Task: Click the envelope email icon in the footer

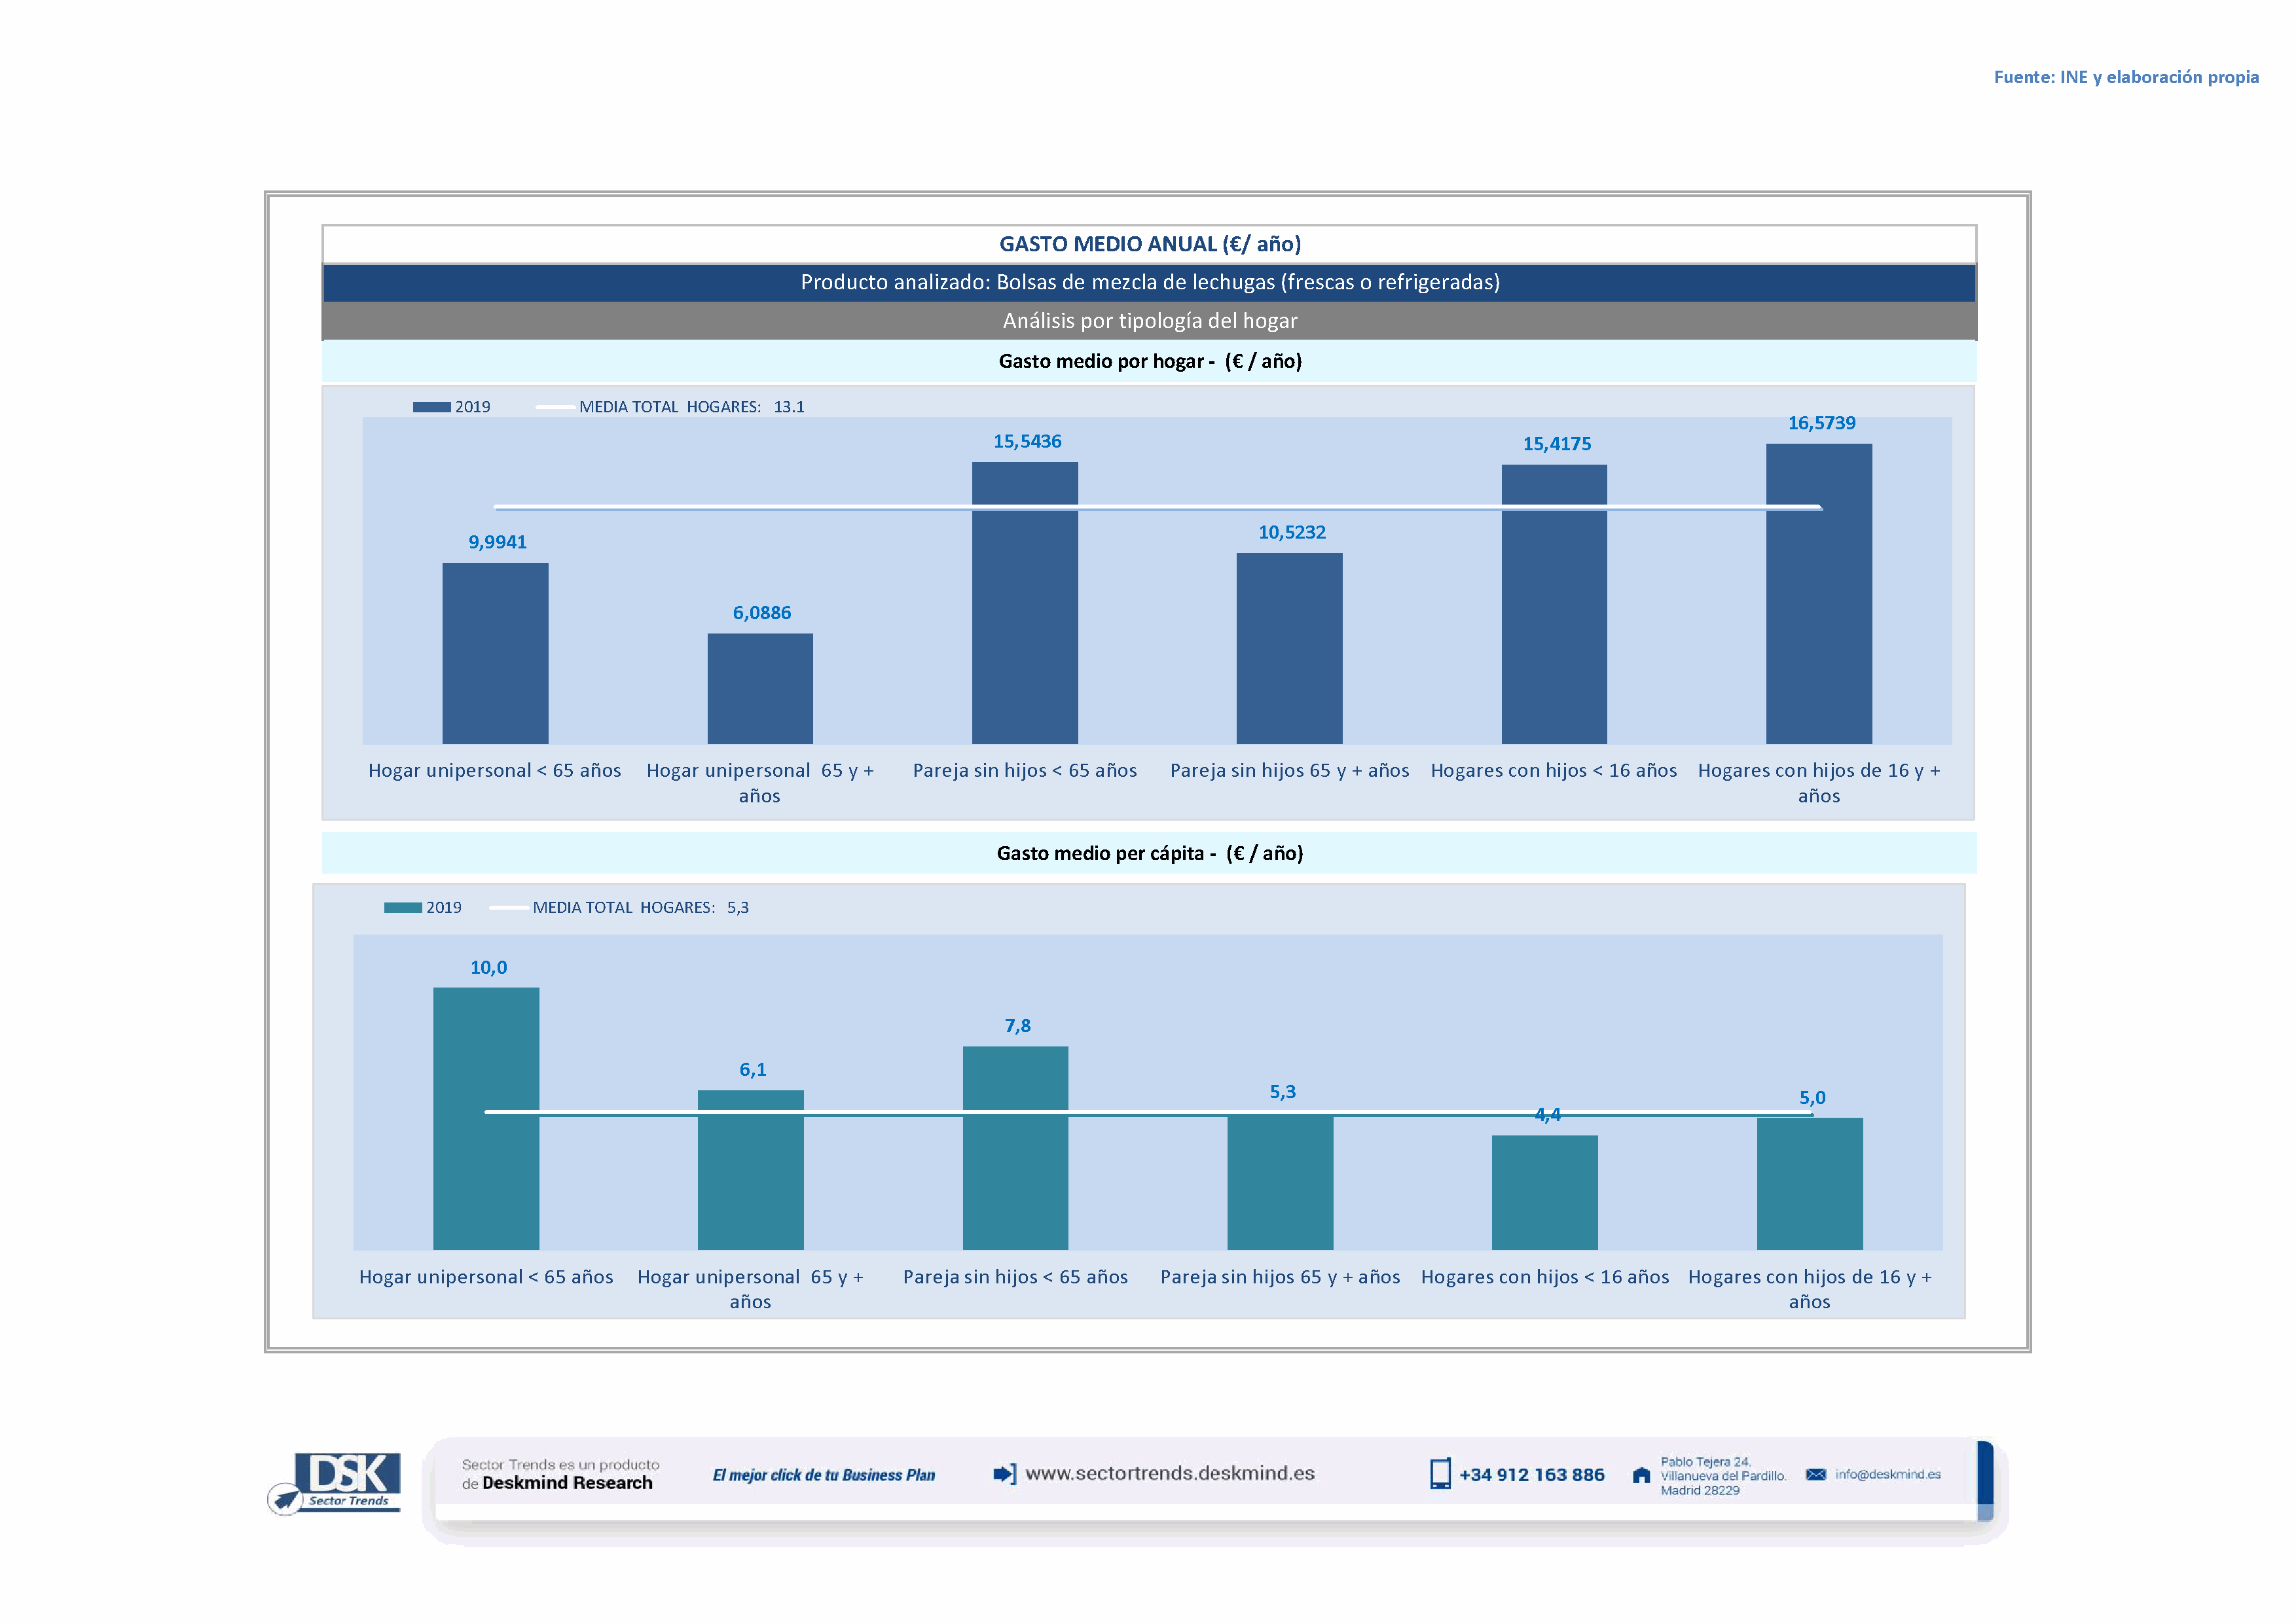Action: click(x=1816, y=1474)
